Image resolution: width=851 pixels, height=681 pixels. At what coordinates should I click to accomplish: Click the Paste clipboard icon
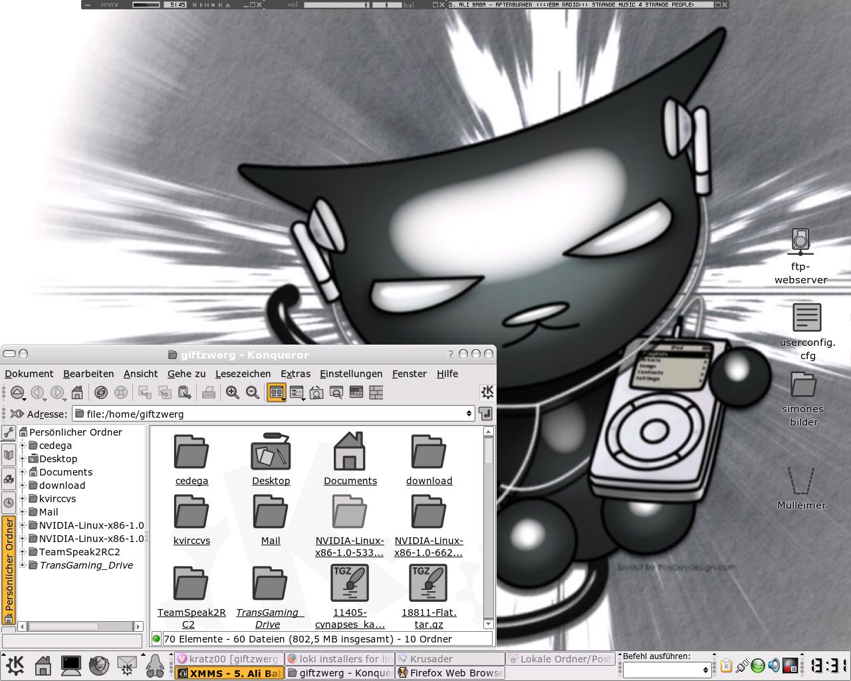coord(185,392)
